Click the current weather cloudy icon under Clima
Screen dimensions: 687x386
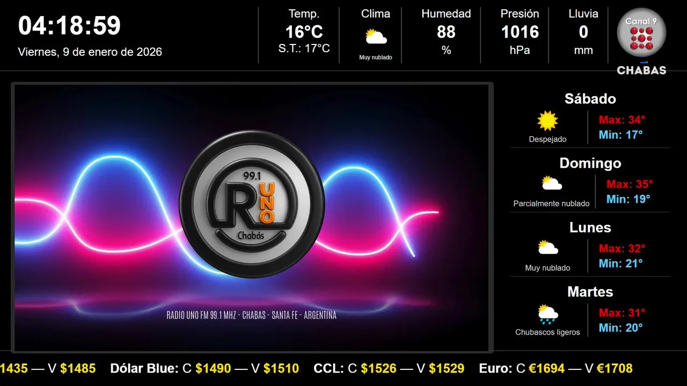pos(376,37)
